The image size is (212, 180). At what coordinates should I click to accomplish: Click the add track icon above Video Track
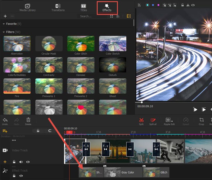click(x=5, y=131)
